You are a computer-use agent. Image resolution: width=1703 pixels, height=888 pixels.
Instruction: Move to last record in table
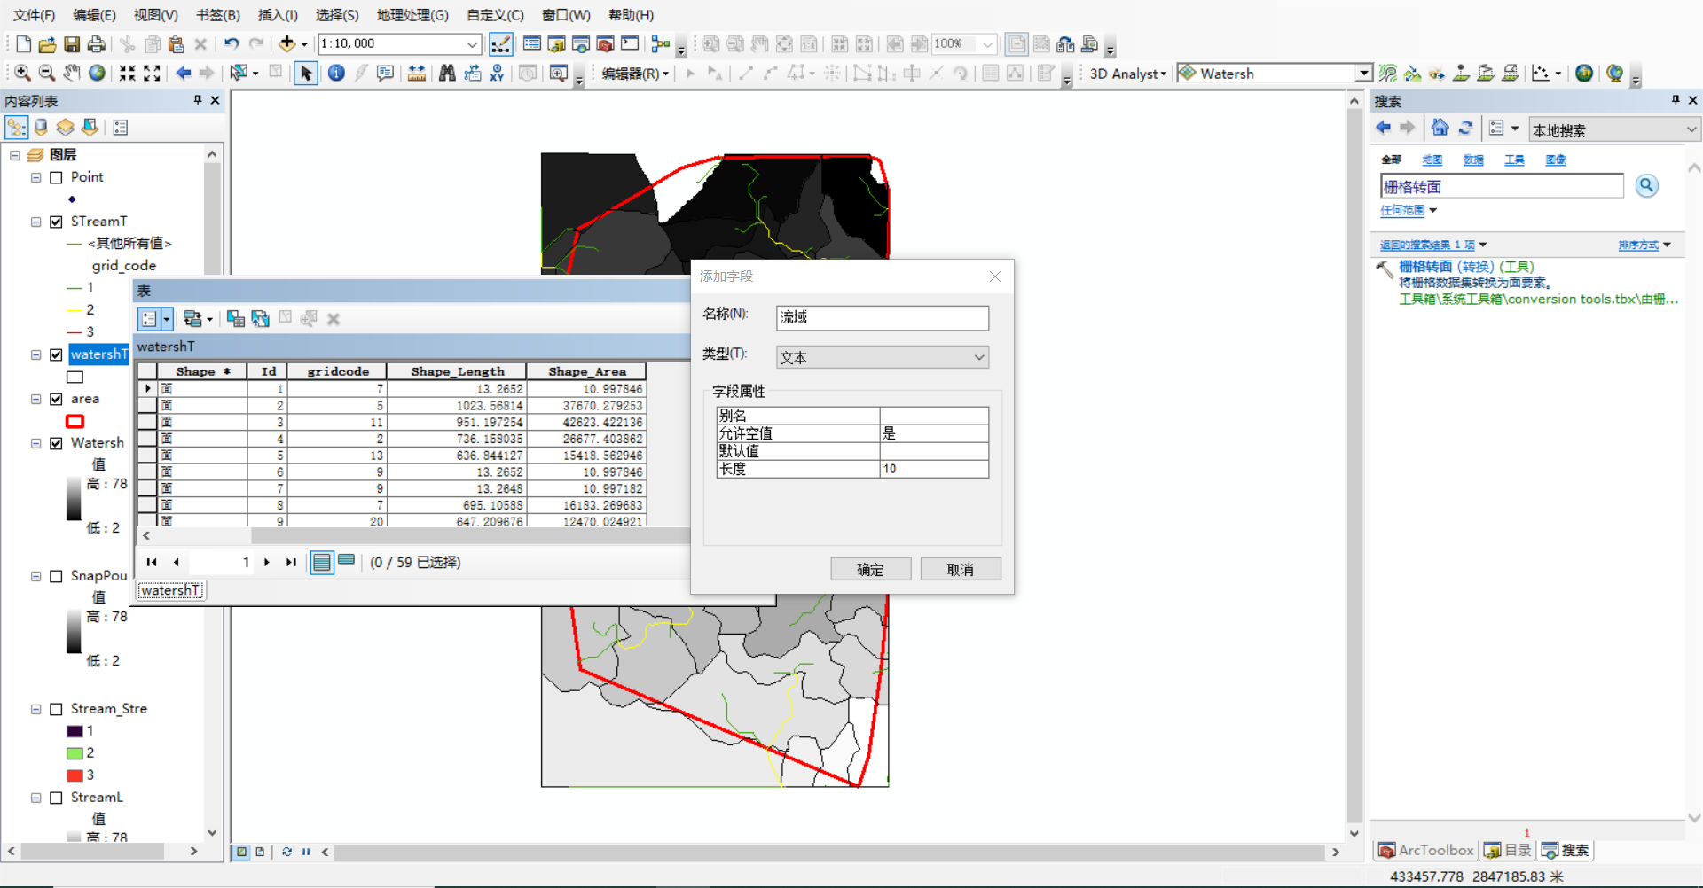click(291, 562)
